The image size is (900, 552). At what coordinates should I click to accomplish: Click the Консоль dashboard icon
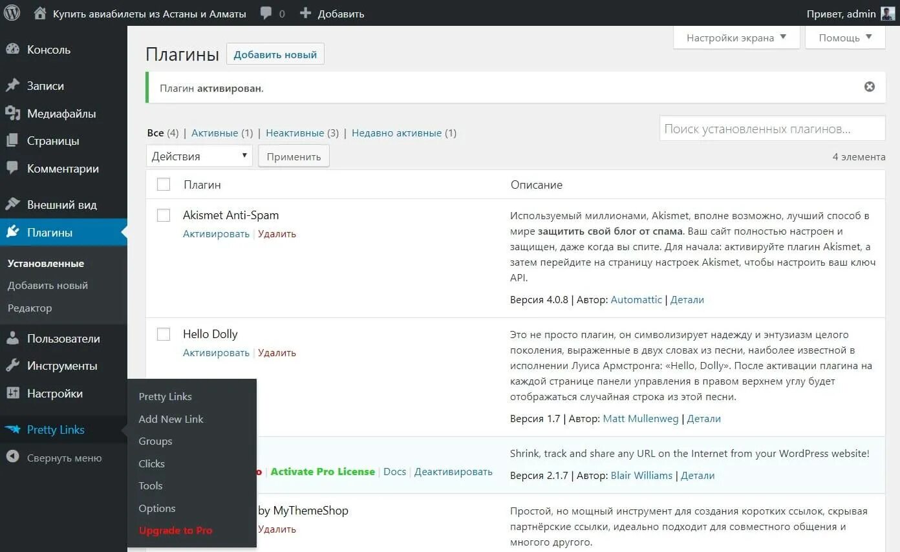click(x=12, y=50)
